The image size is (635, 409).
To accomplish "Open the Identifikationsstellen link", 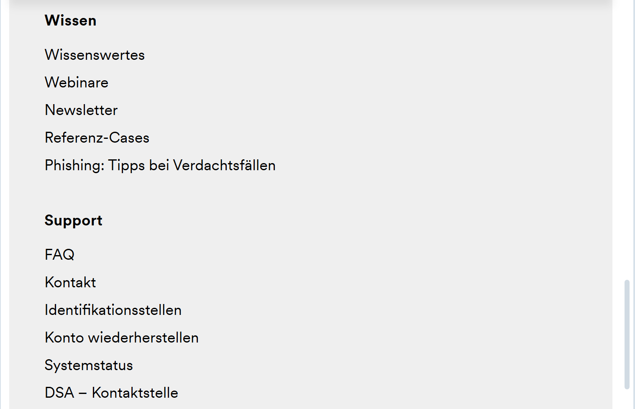I will [113, 310].
